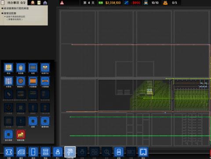The height and width of the screenshot is (159, 211).
Task: Click the red warning triangle alert
Action: pyautogui.click(x=62, y=3)
